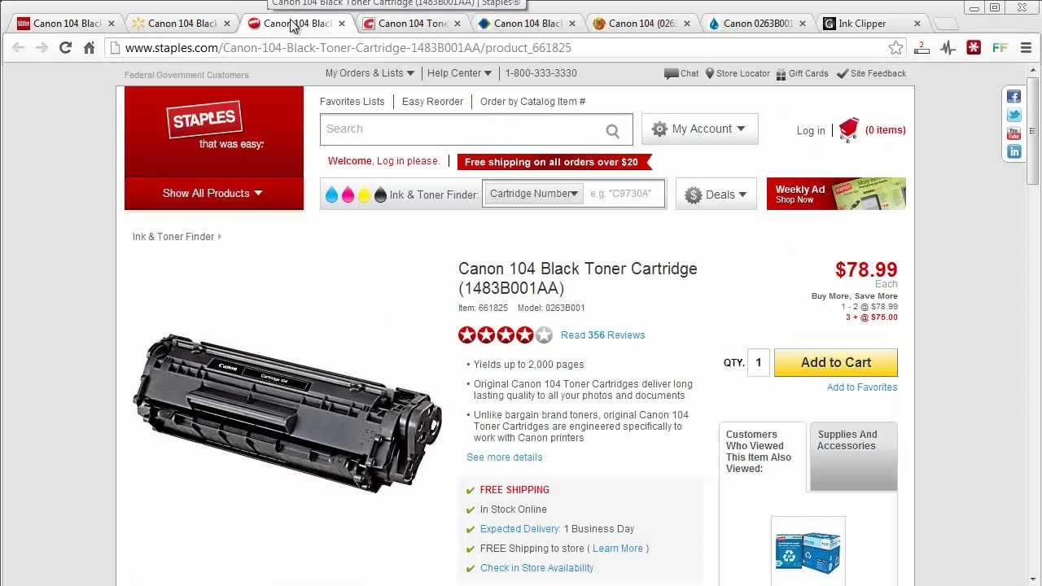Viewport: 1042px width, 586px height.
Task: Close the Ink Clipper tab
Action: (917, 24)
